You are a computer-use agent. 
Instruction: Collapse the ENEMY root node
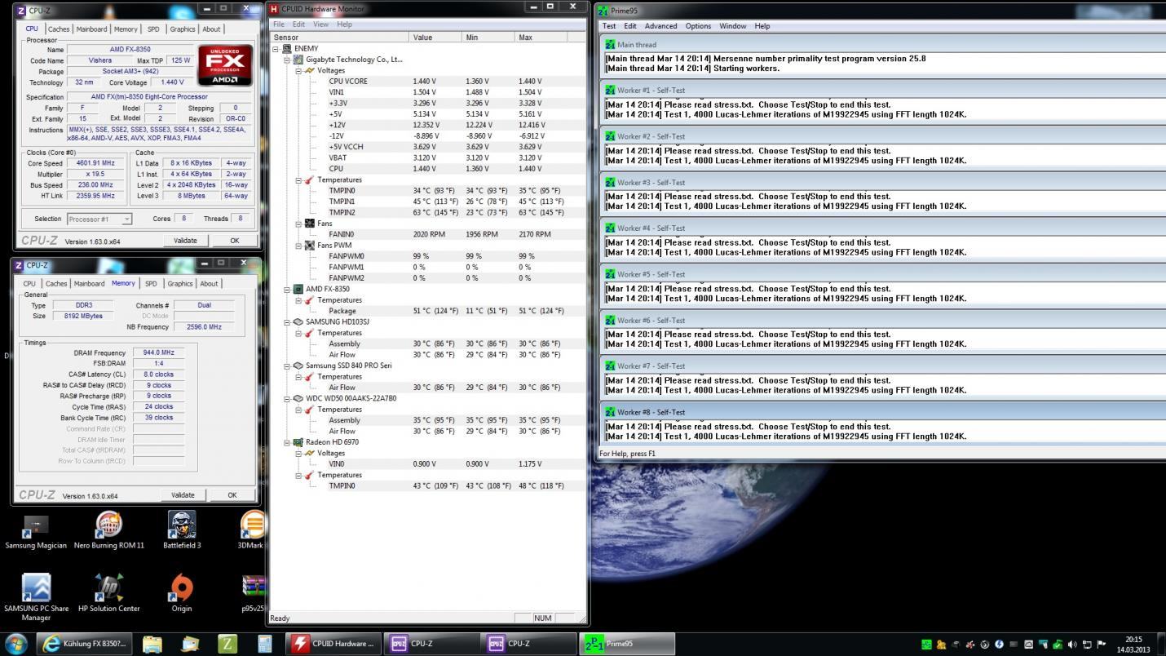pos(276,49)
